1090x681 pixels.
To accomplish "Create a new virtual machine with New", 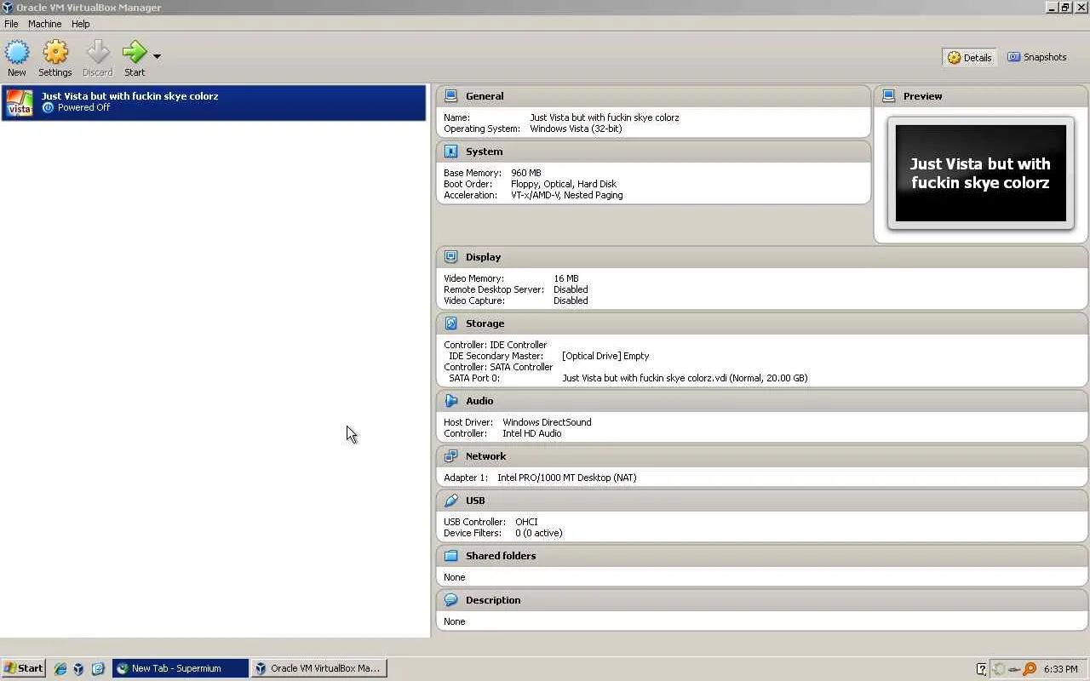I will tap(17, 58).
